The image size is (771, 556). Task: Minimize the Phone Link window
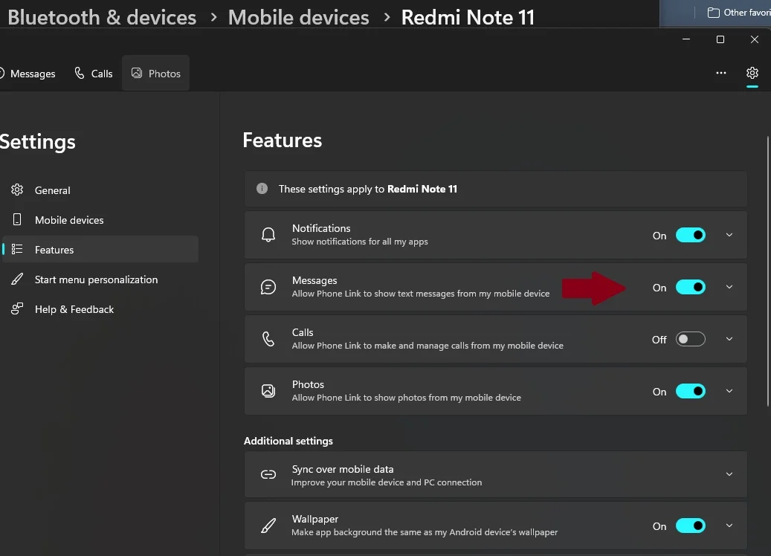pyautogui.click(x=686, y=39)
